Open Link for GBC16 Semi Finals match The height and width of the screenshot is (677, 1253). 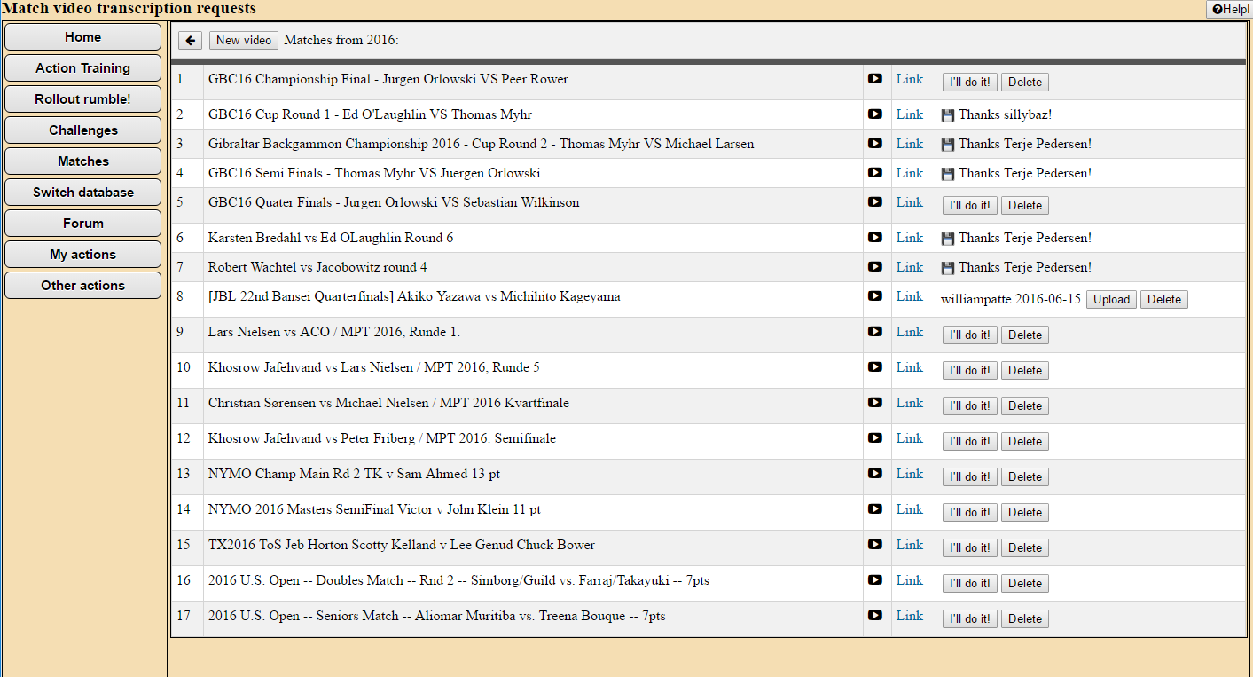click(910, 173)
